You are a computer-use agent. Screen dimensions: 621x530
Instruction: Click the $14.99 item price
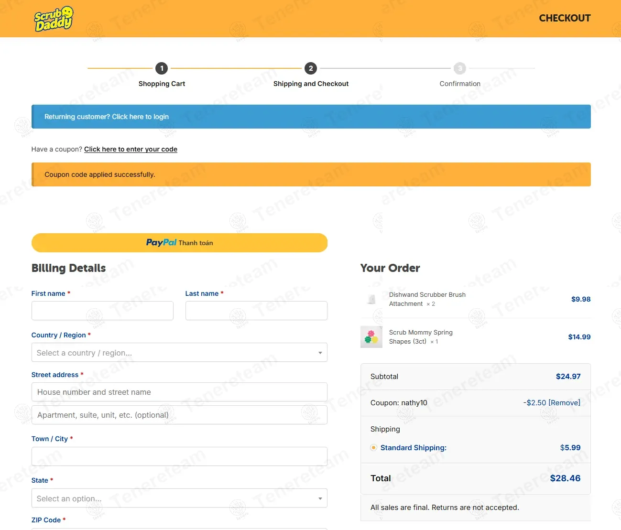(x=579, y=337)
